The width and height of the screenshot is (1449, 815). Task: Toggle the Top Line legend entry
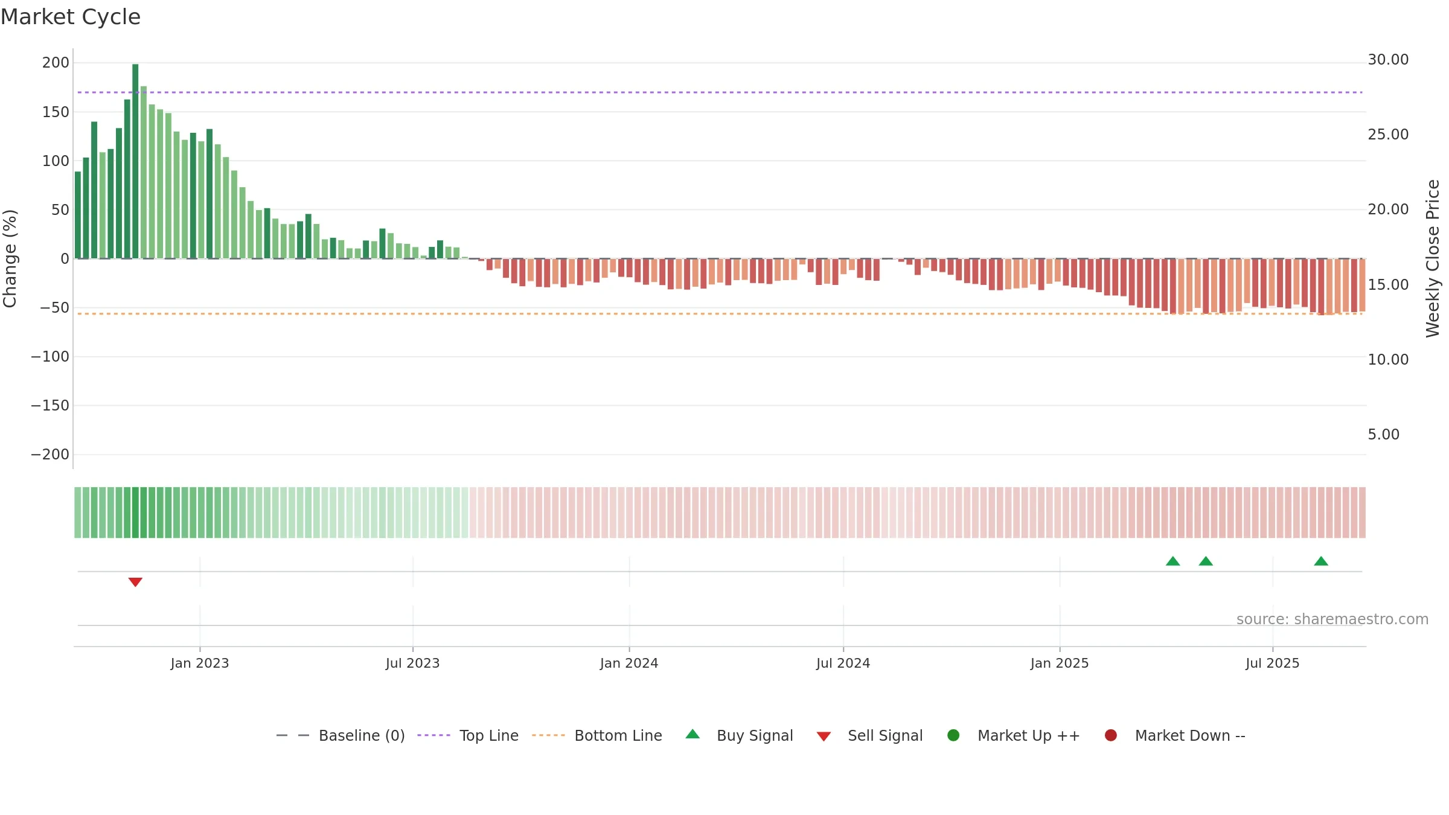click(x=468, y=735)
